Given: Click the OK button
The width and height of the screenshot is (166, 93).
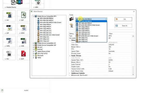Looking at the screenshot, I should (123, 19).
